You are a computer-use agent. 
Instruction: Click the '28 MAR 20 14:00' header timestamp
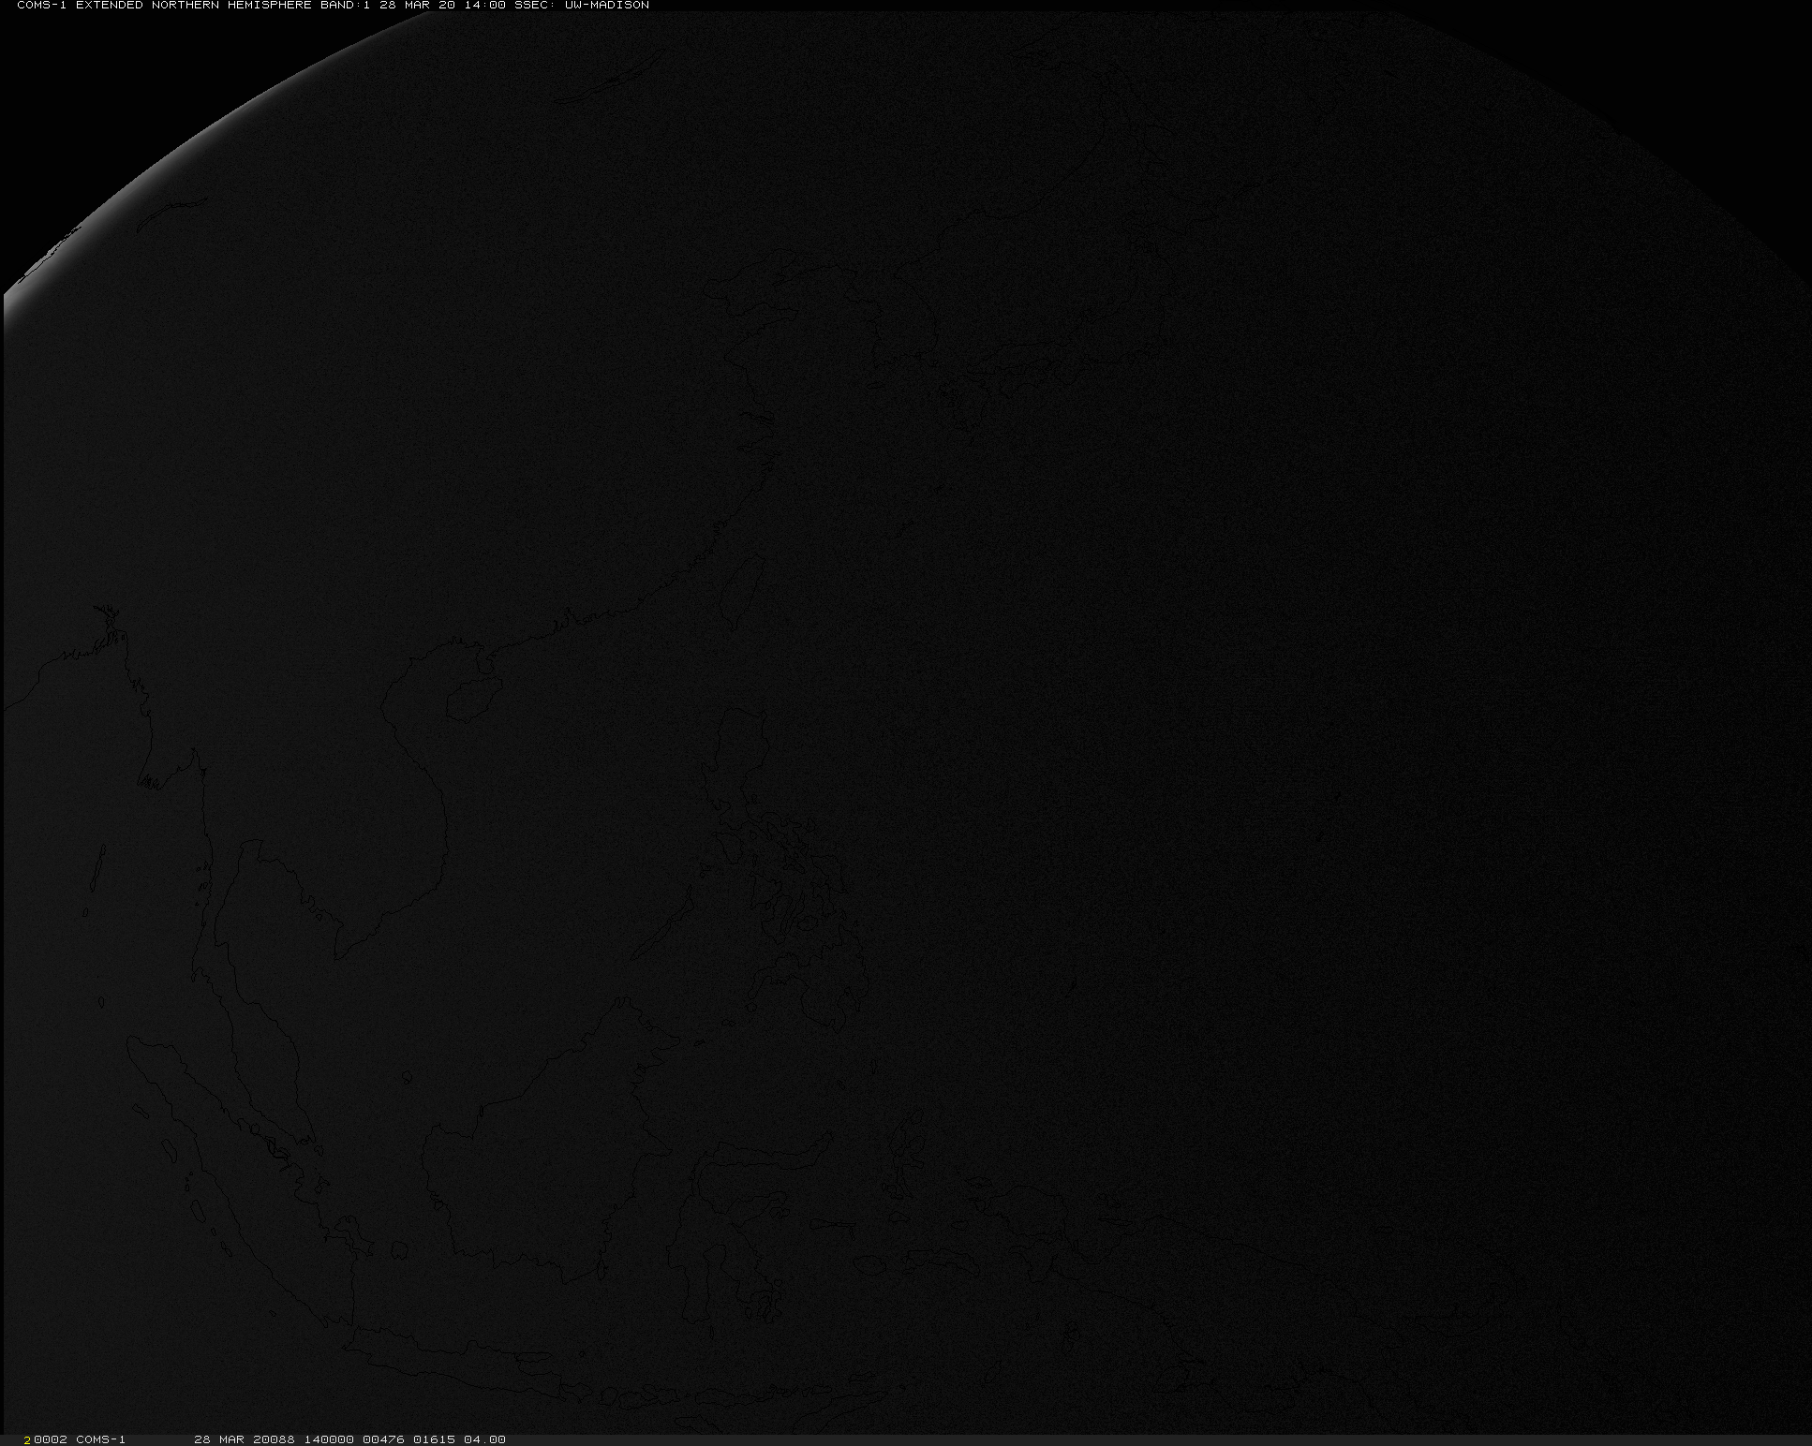click(x=443, y=6)
